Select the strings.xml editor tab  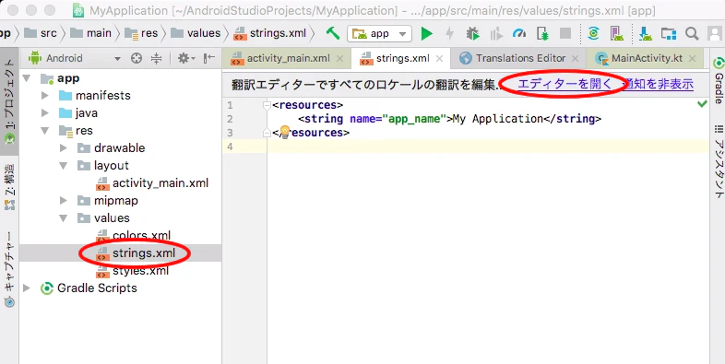402,59
